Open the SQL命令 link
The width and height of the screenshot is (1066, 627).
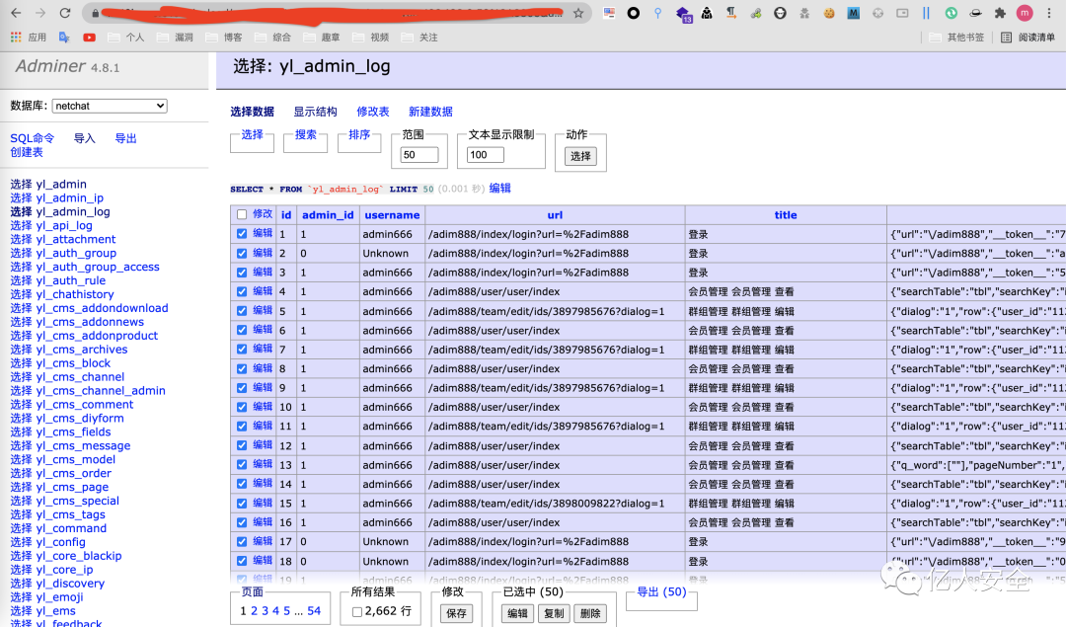click(32, 138)
